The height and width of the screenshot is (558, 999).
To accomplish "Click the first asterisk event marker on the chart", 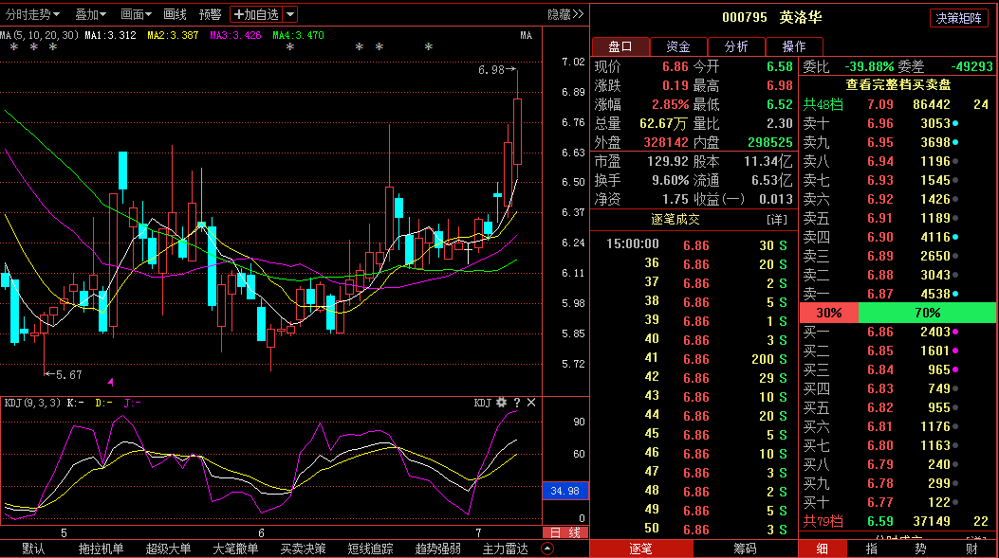I will pos(13,47).
